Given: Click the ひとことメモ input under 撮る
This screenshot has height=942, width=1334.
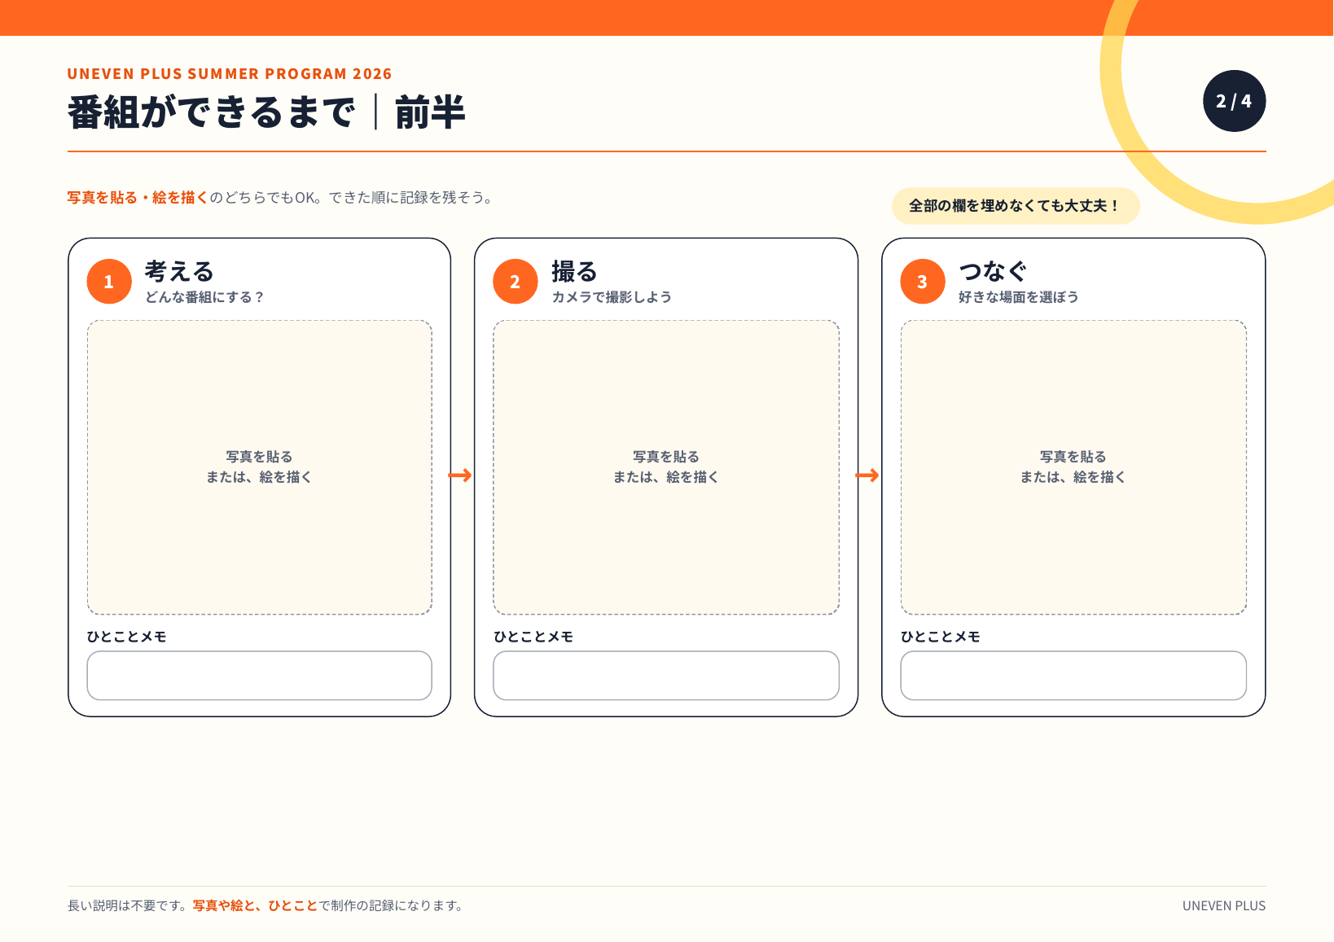Looking at the screenshot, I should point(666,676).
